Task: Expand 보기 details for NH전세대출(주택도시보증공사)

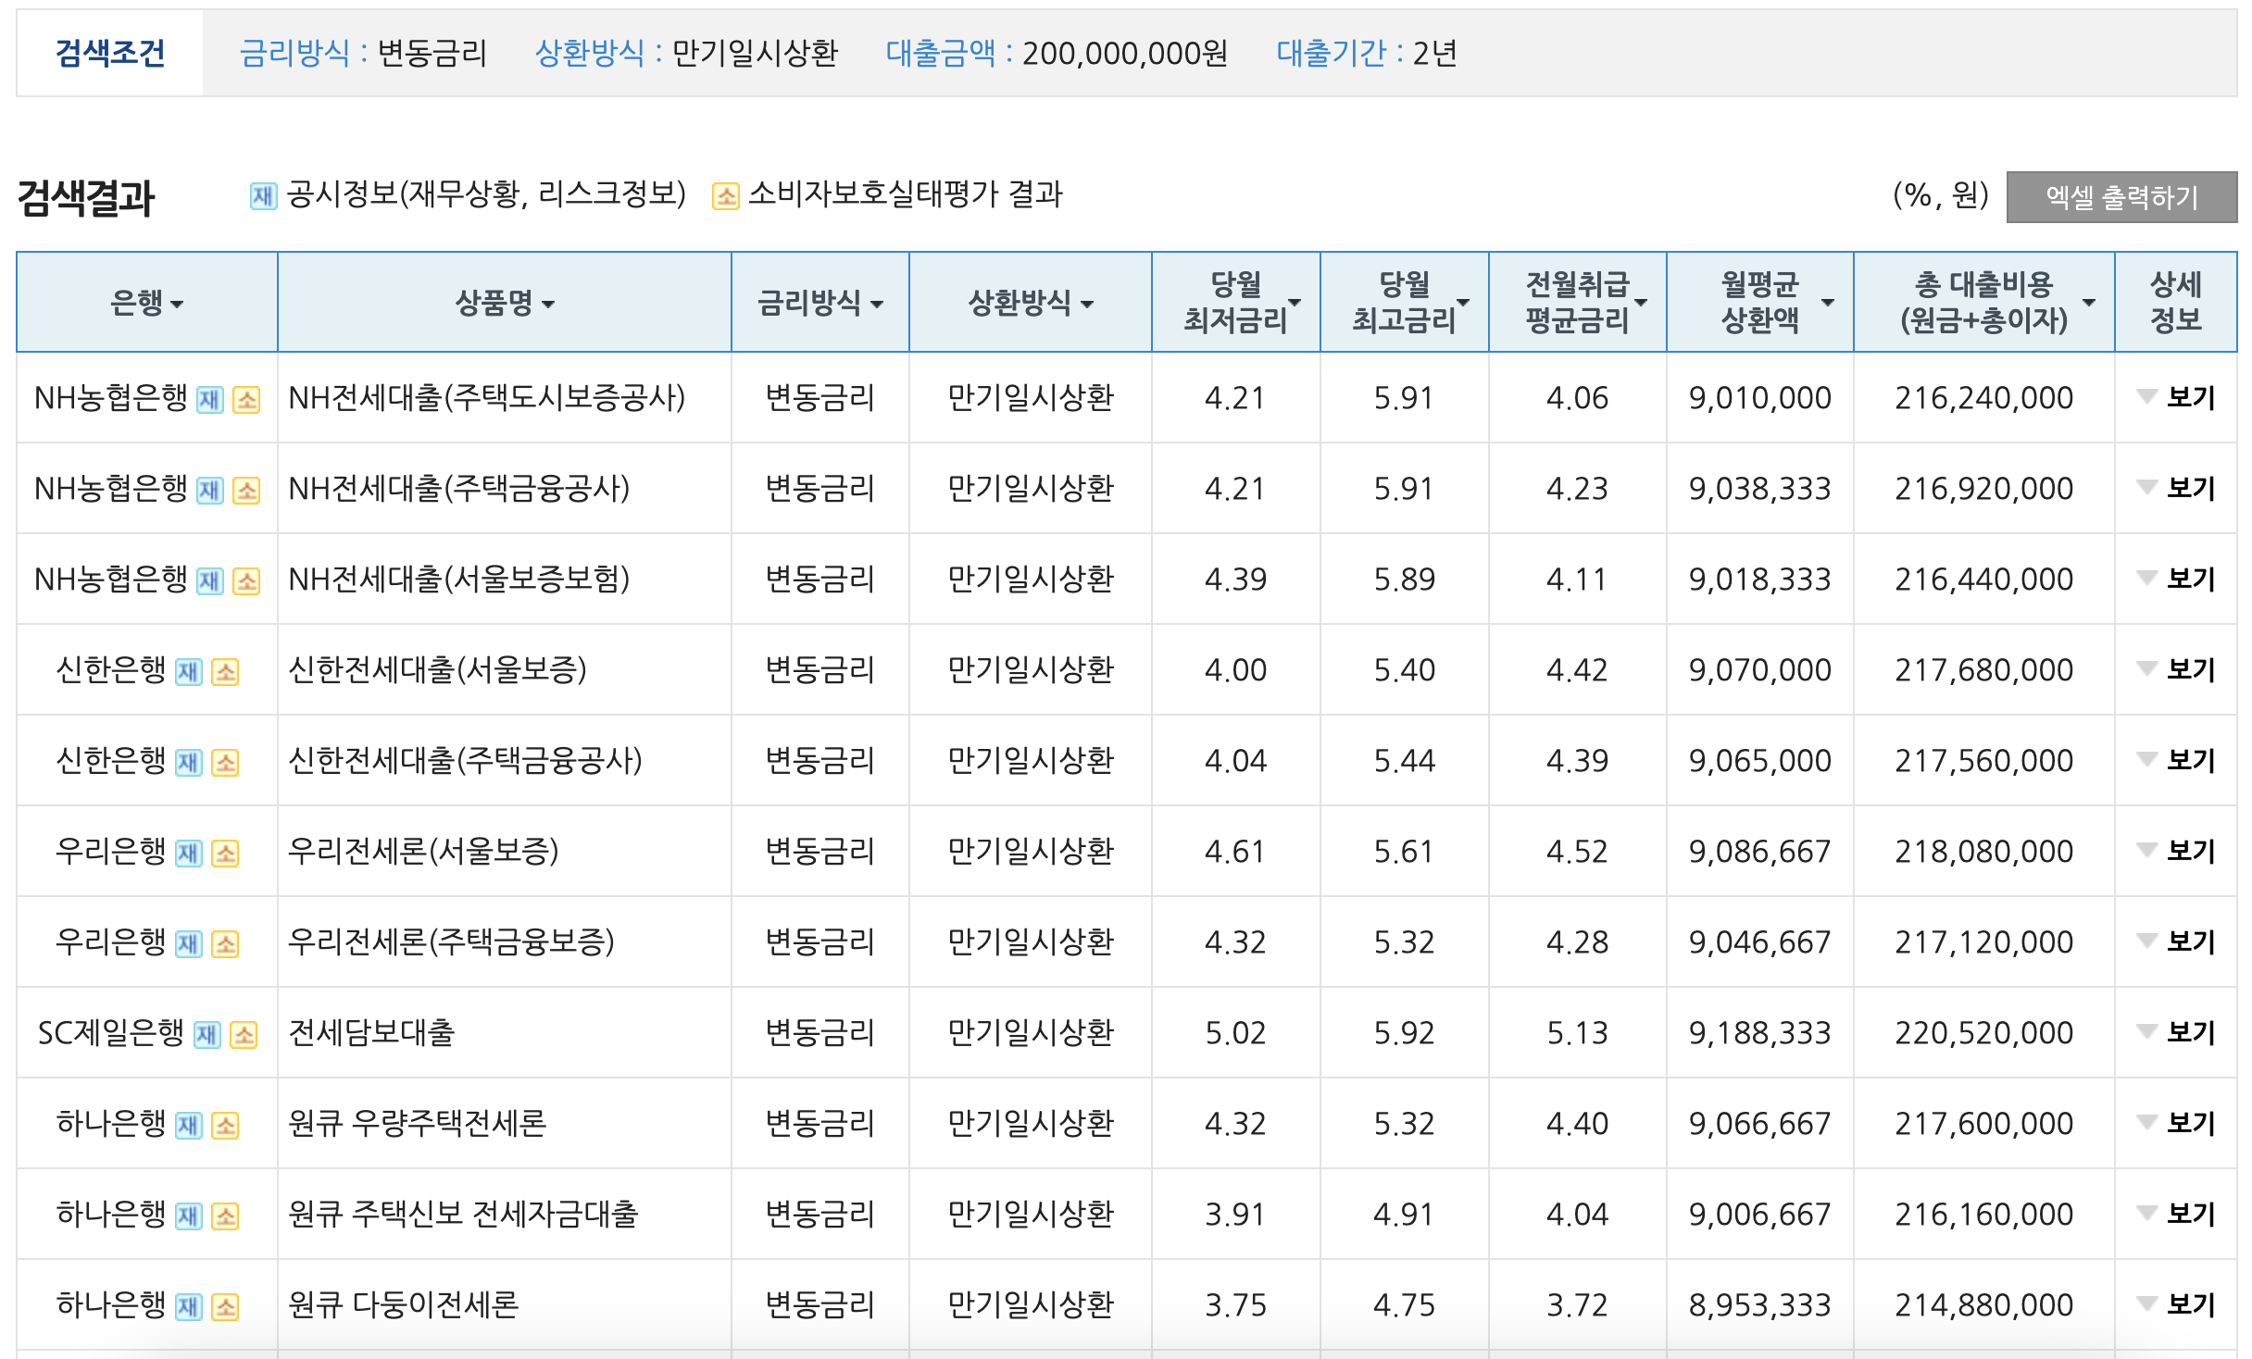Action: click(2176, 398)
